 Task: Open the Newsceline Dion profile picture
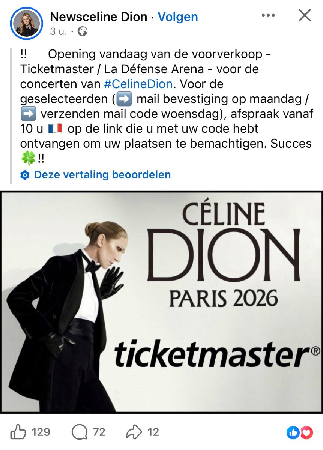pyautogui.click(x=26, y=23)
